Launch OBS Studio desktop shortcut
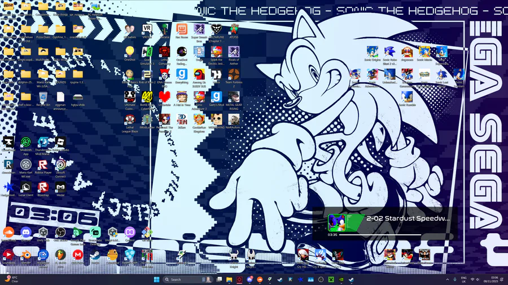The height and width of the screenshot is (285, 508). click(x=60, y=234)
